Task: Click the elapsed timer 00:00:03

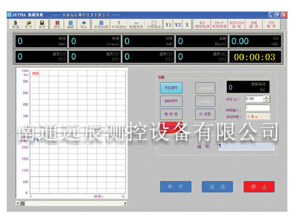Action: pyautogui.click(x=255, y=57)
